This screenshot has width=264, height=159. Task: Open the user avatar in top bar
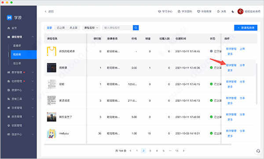click(240, 11)
